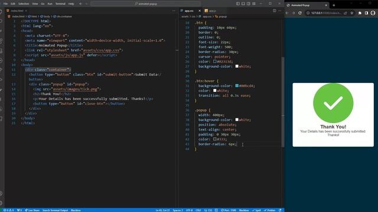Reload the browser page
The image size is (378, 212).
[300, 13]
